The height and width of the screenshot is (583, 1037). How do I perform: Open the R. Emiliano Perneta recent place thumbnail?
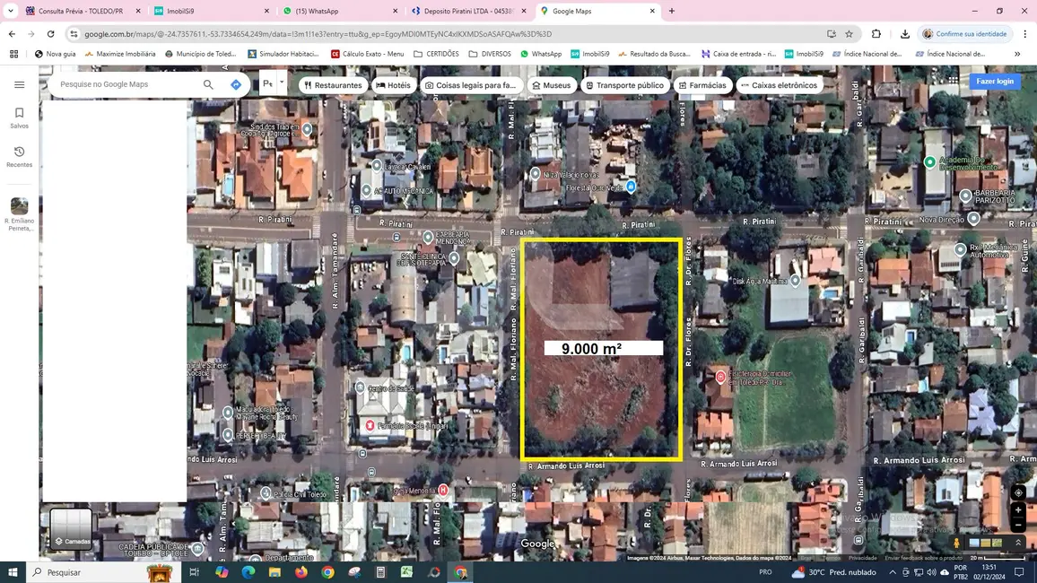coord(19,206)
